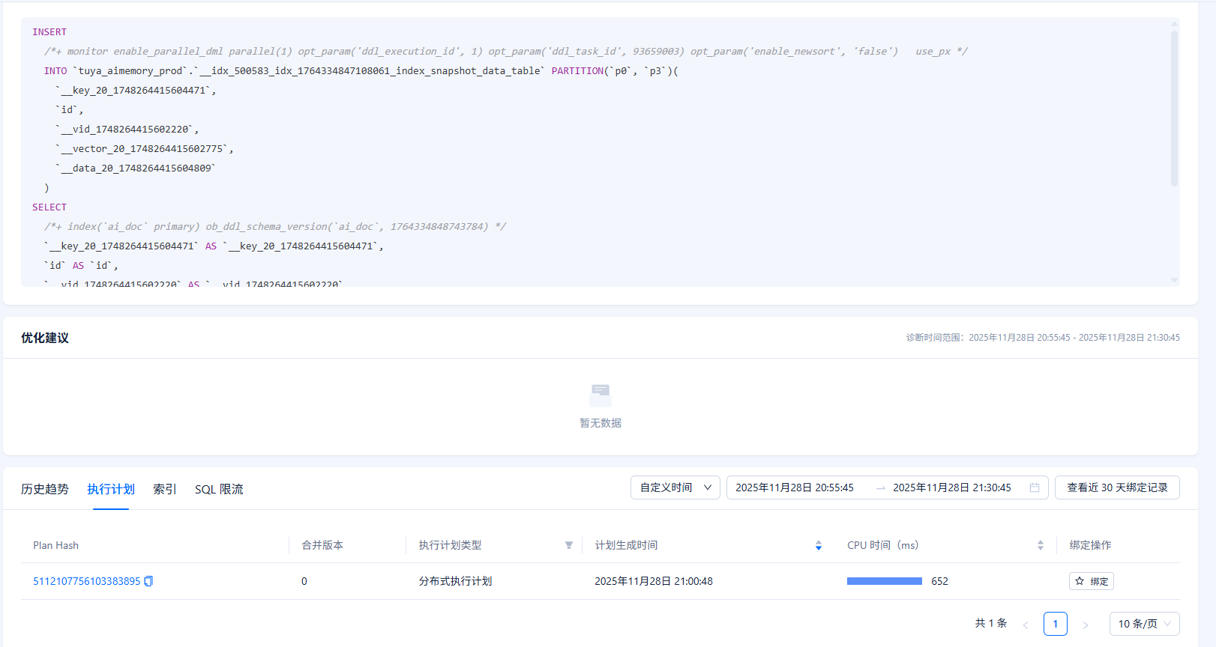Expand the 自定义时间 time range dropdown

point(675,487)
